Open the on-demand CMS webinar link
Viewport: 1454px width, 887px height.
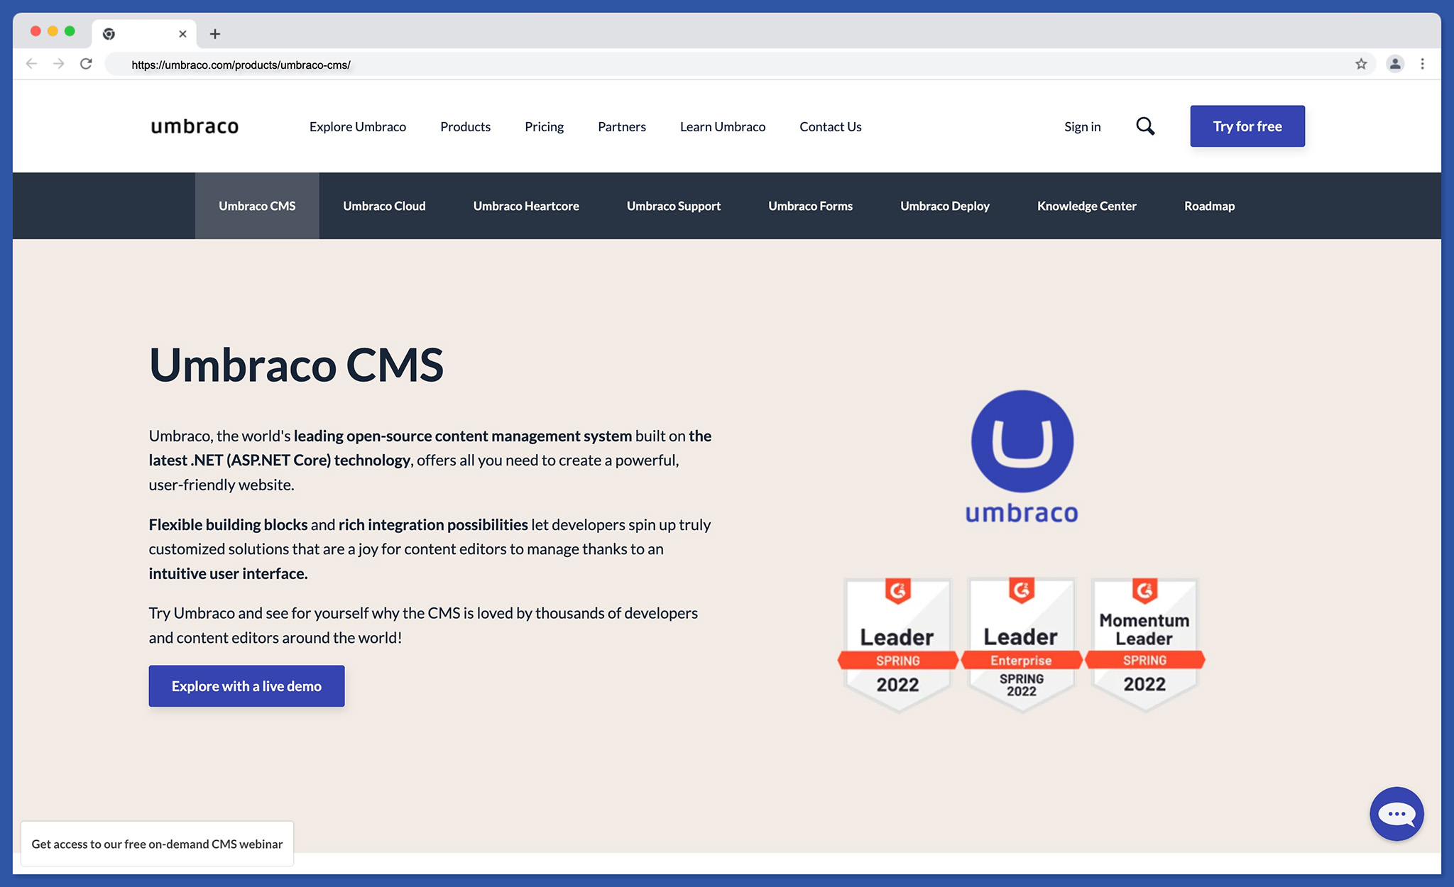pos(158,844)
